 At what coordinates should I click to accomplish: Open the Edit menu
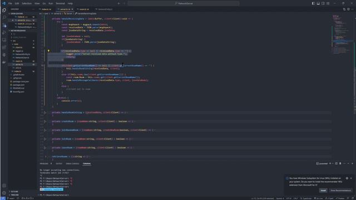point(17,3)
